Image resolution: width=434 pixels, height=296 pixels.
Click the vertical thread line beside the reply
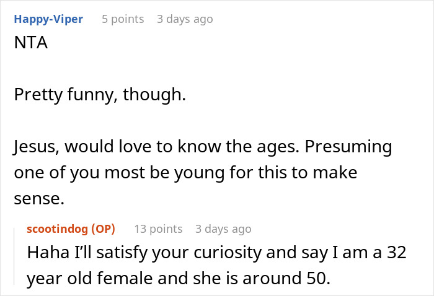15,255
